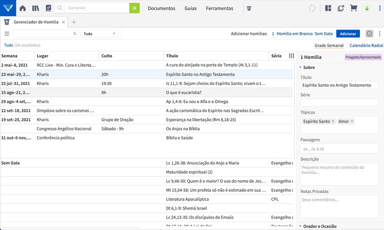Viewport: 384px width, 230px height.
Task: Select row A cura do aleijado na porta
Action: (x=147, y=65)
